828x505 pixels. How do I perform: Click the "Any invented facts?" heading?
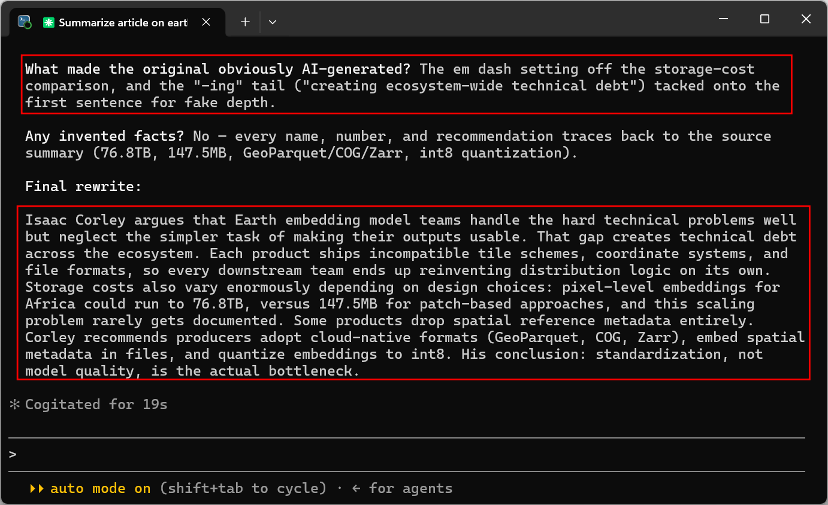[x=105, y=137]
